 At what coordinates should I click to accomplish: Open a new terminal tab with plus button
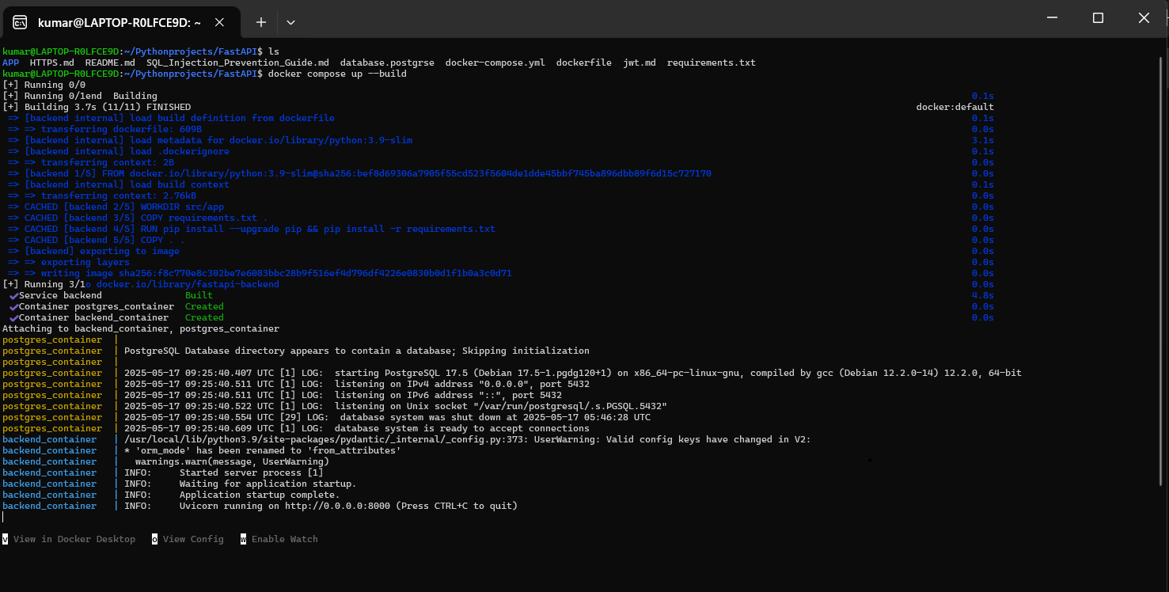click(x=260, y=22)
